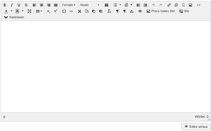
Task: Insert a template with the tray icon
Action: [132, 11]
